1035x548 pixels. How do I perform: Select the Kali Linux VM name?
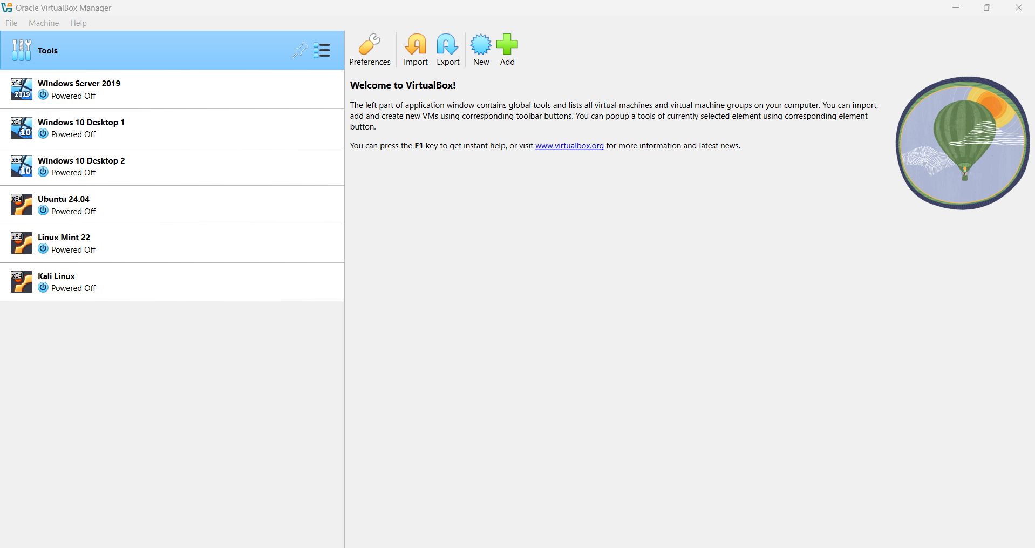56,276
